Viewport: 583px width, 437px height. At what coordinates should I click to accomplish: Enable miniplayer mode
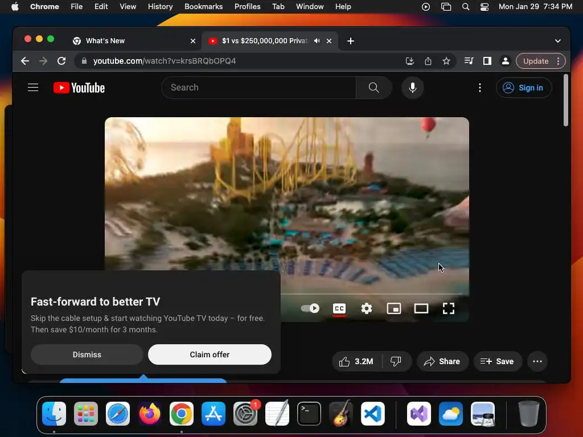click(394, 308)
